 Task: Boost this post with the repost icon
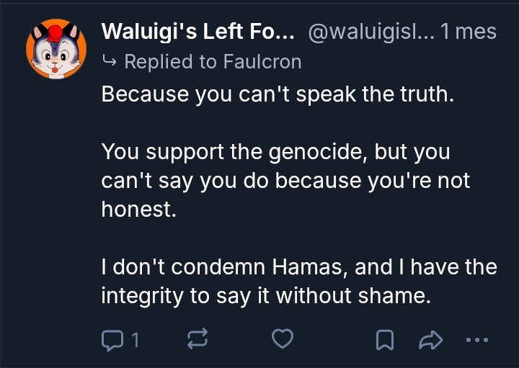198,338
